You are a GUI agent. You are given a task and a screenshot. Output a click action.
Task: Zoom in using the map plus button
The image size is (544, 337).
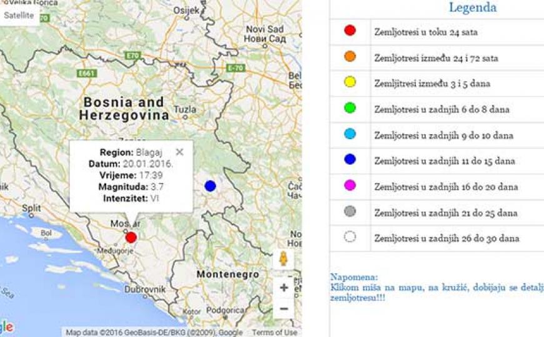(x=284, y=288)
